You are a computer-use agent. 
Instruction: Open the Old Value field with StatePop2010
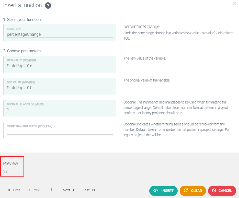(60, 88)
